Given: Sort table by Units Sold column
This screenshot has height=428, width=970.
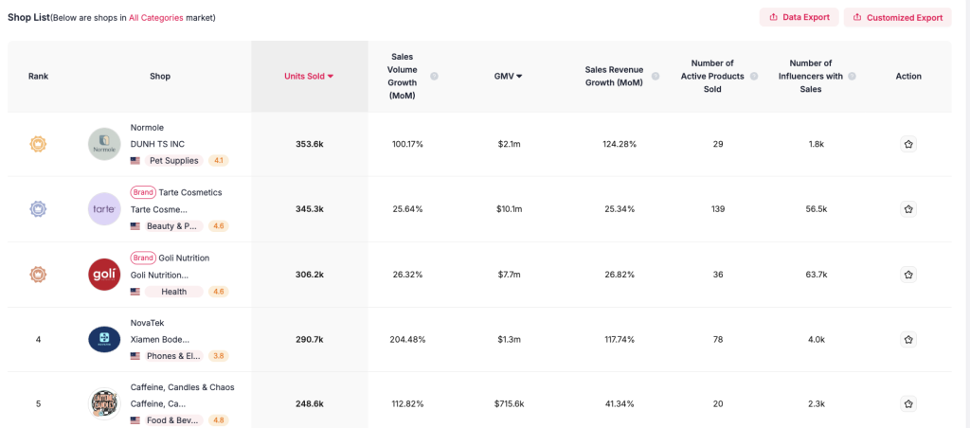Looking at the screenshot, I should (x=309, y=76).
